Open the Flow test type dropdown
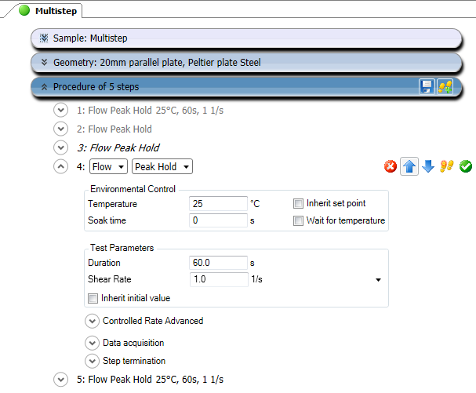This screenshot has width=476, height=393. [108, 166]
